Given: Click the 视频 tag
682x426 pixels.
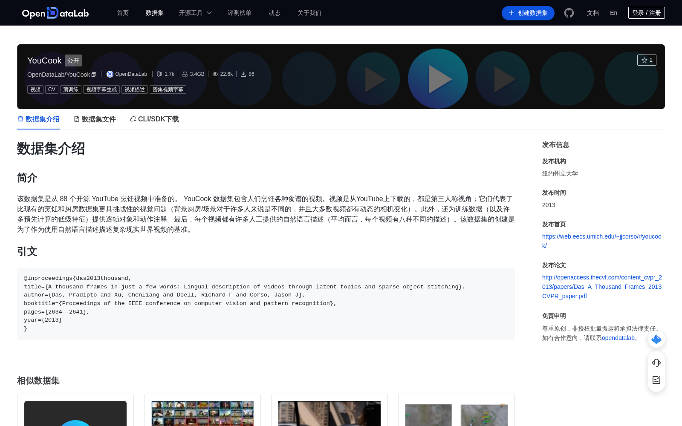Looking at the screenshot, I should click(35, 89).
